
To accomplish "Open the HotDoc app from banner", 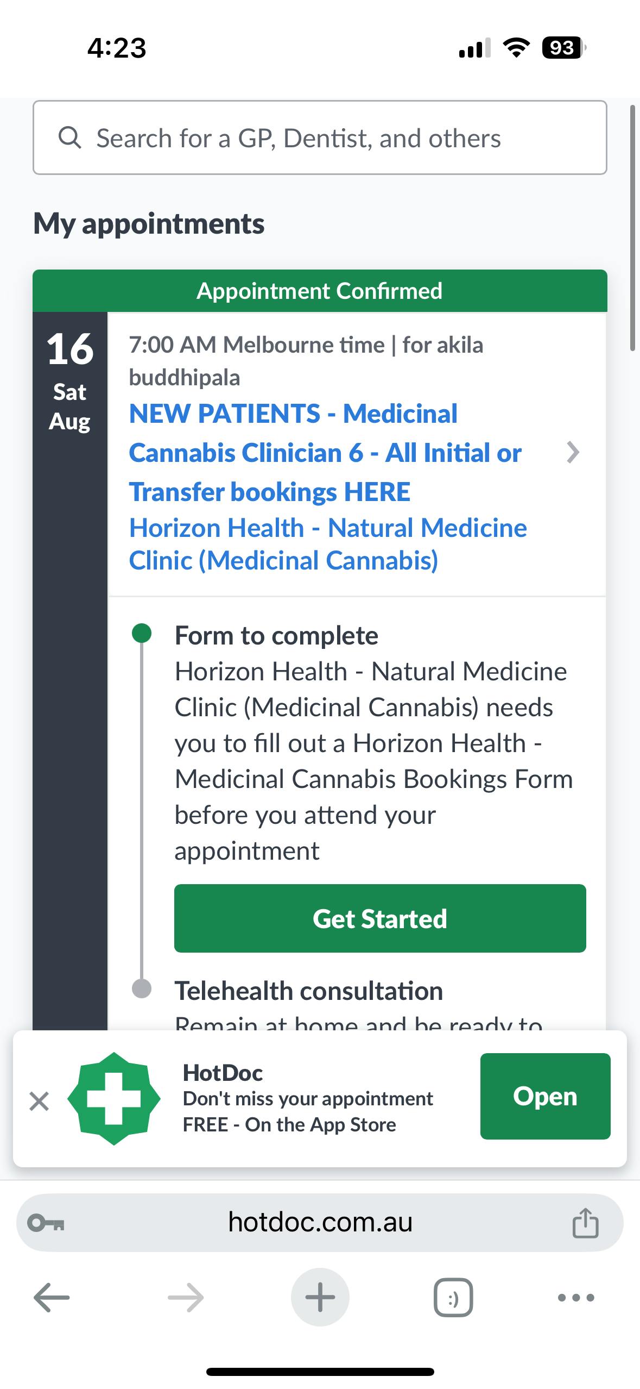I will (x=545, y=1096).
